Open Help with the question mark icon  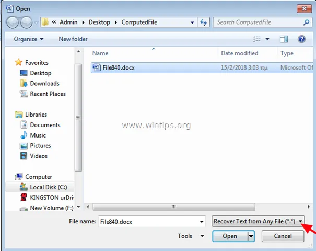(x=301, y=39)
